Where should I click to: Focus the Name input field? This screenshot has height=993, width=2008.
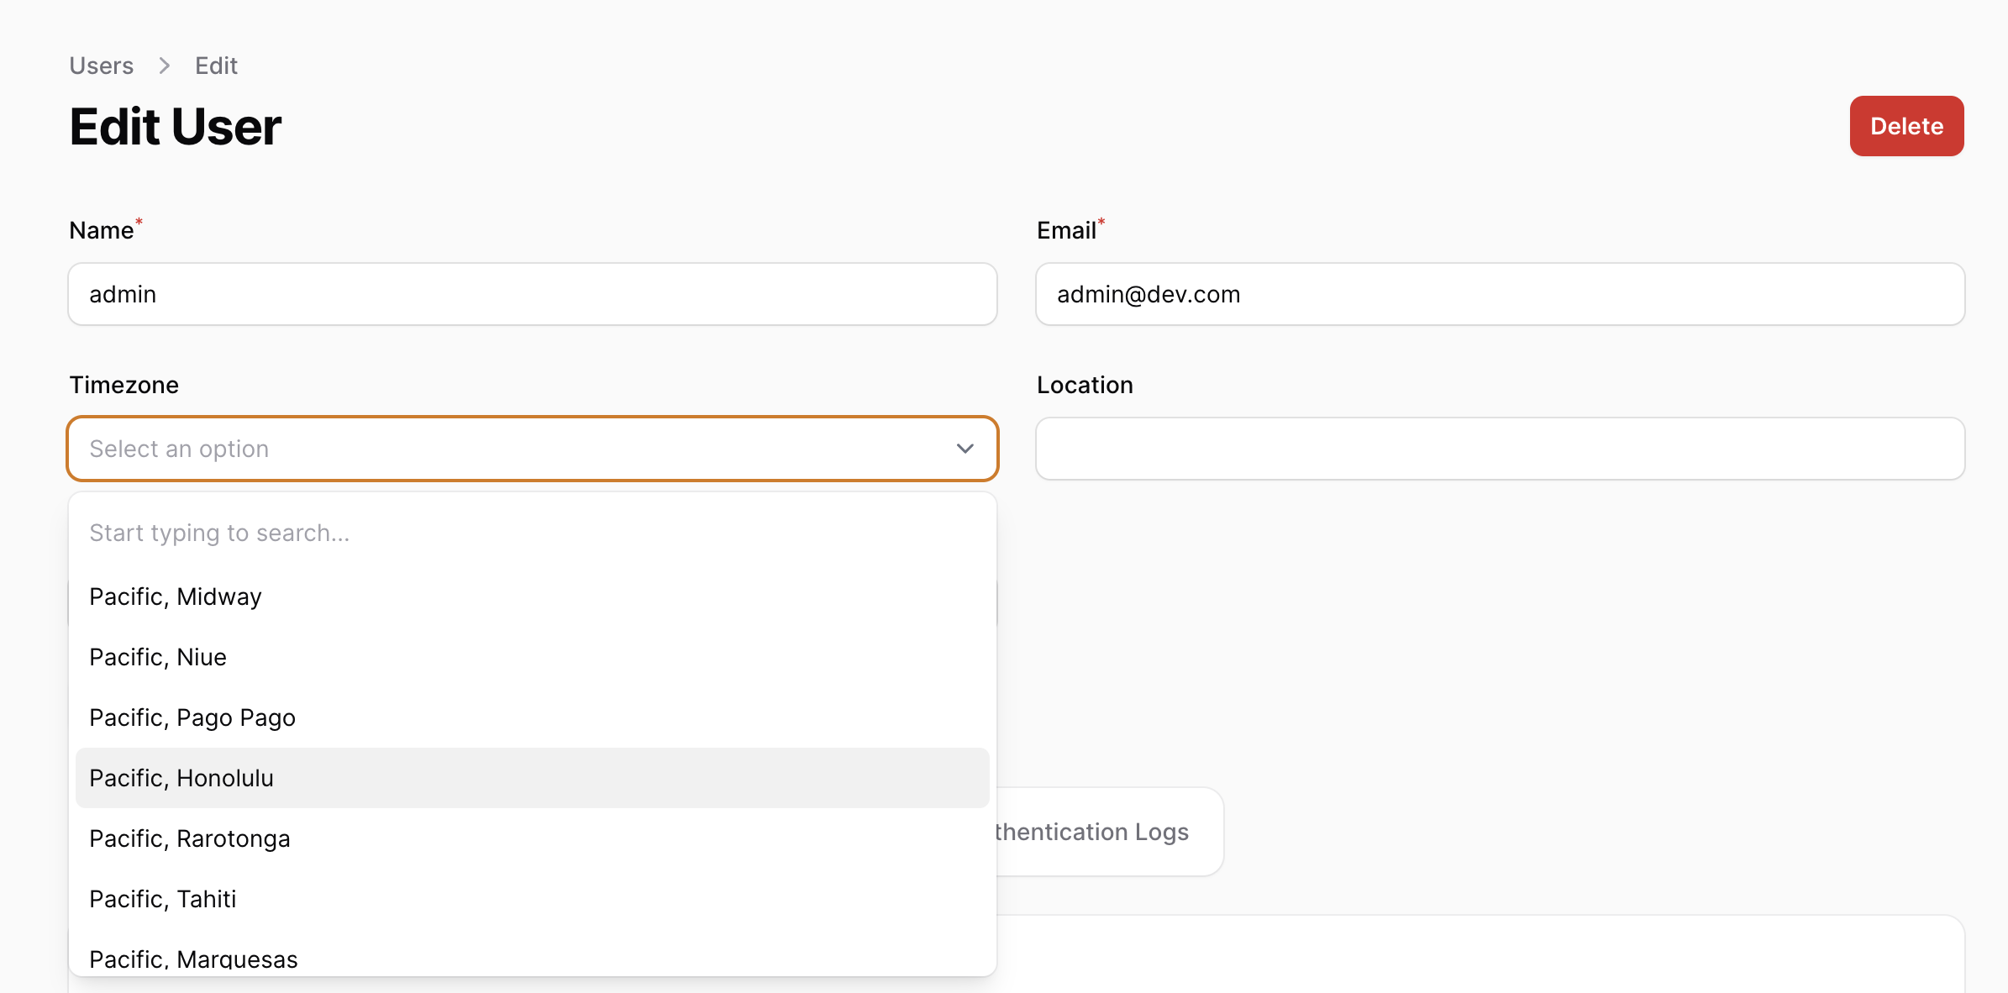531,294
